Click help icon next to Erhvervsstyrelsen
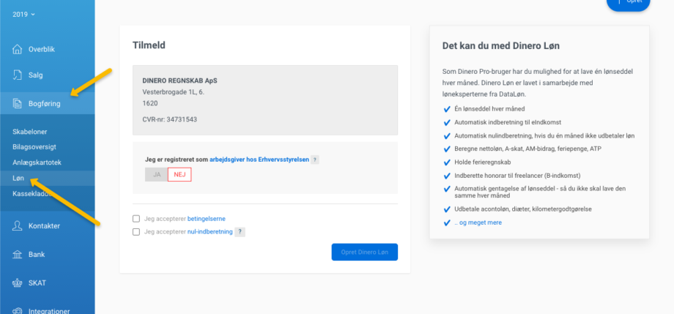 pyautogui.click(x=314, y=160)
